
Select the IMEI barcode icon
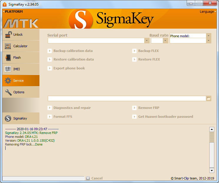[8, 69]
